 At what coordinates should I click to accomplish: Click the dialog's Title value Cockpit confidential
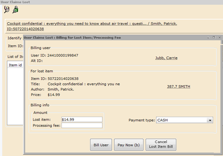[x=84, y=84]
